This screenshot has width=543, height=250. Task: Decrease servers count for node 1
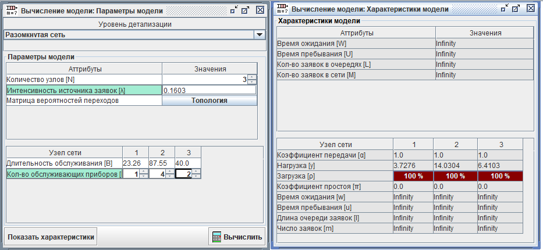[x=144, y=176]
